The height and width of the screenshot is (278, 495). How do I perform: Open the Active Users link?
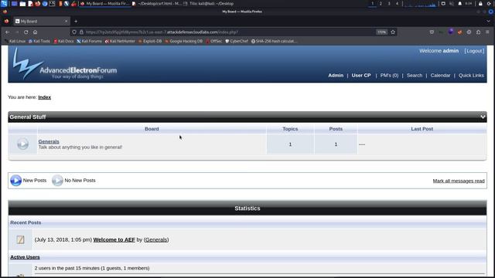25,257
